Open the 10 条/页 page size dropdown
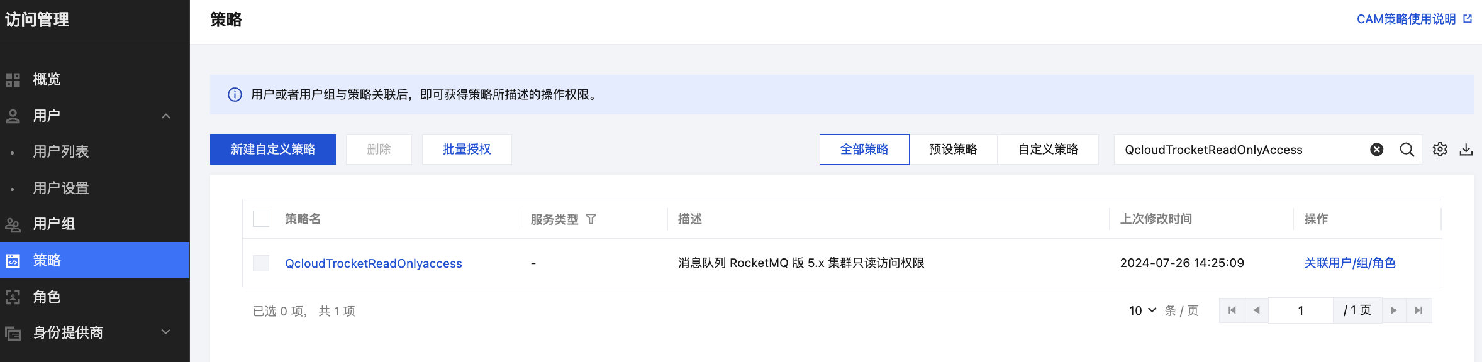 [1142, 310]
